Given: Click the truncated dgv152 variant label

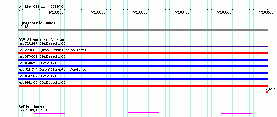Looking at the screenshot, I should pyautogui.click(x=272, y=89).
